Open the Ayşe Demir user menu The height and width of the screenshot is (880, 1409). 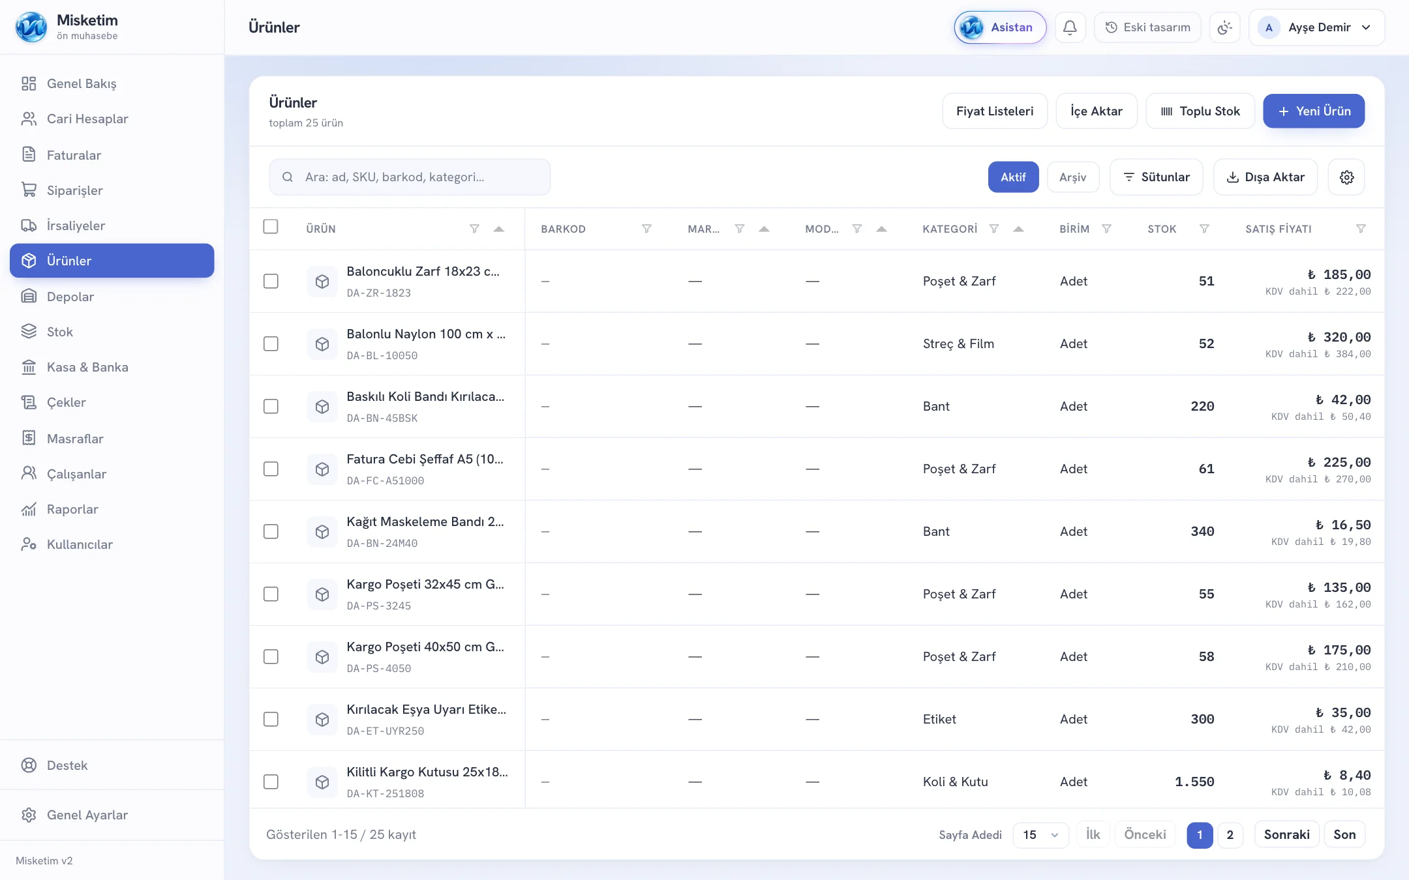[x=1316, y=27]
